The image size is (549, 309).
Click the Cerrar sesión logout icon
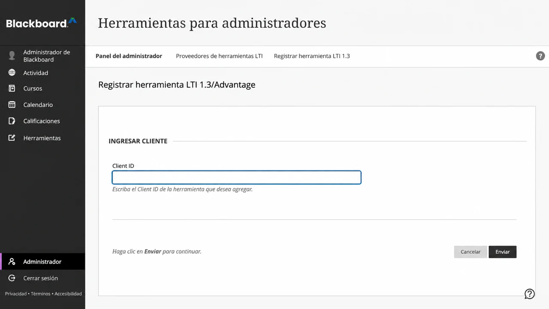pyautogui.click(x=12, y=278)
